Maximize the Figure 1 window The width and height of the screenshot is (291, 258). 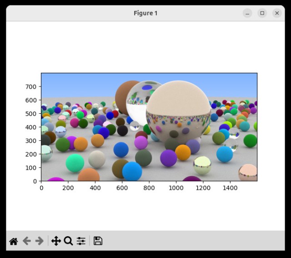pos(262,13)
